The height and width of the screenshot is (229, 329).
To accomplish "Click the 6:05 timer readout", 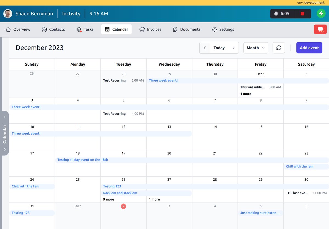I will coord(285,14).
